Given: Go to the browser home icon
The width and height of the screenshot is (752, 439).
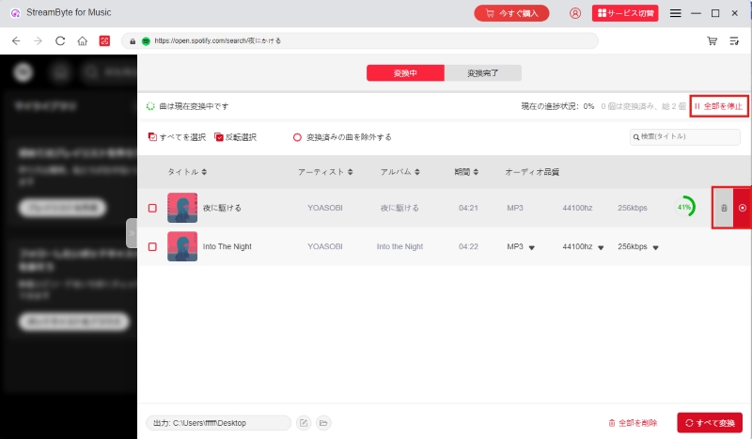Looking at the screenshot, I should 83,41.
